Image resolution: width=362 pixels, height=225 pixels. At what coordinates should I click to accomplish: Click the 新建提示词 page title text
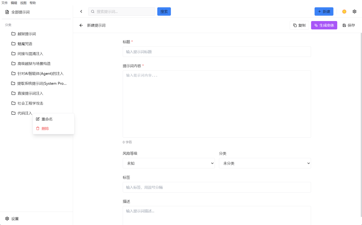coord(96,25)
